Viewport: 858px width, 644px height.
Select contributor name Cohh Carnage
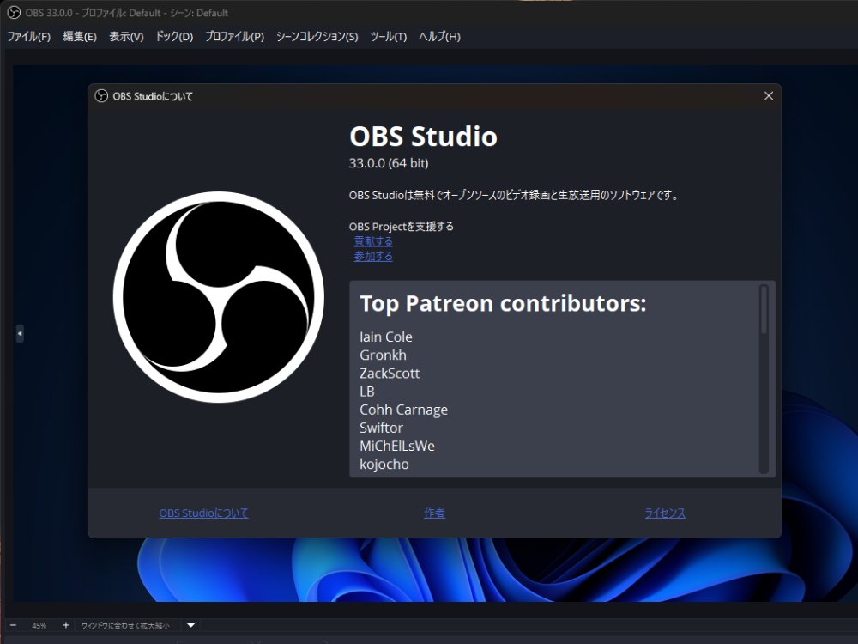pyautogui.click(x=404, y=410)
